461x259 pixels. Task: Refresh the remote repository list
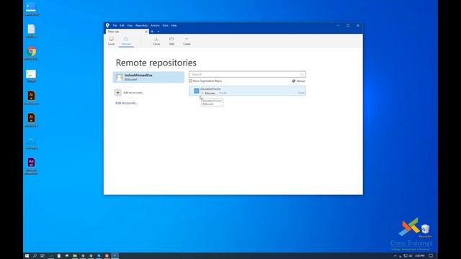pyautogui.click(x=299, y=81)
